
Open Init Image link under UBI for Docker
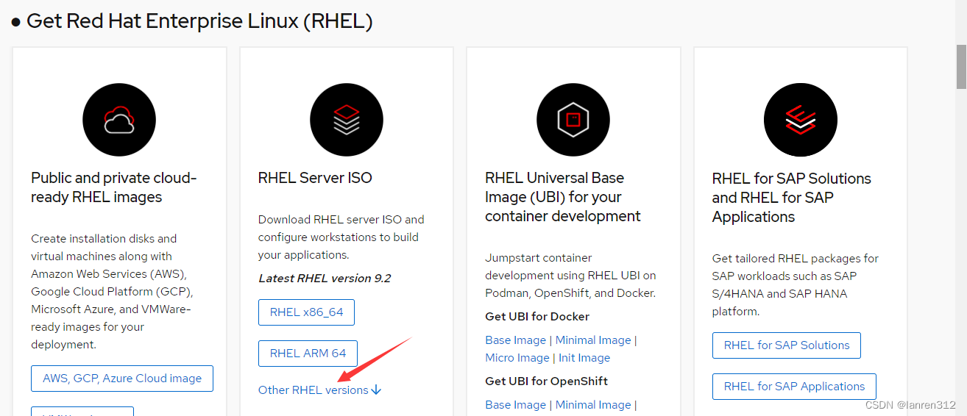pos(584,358)
